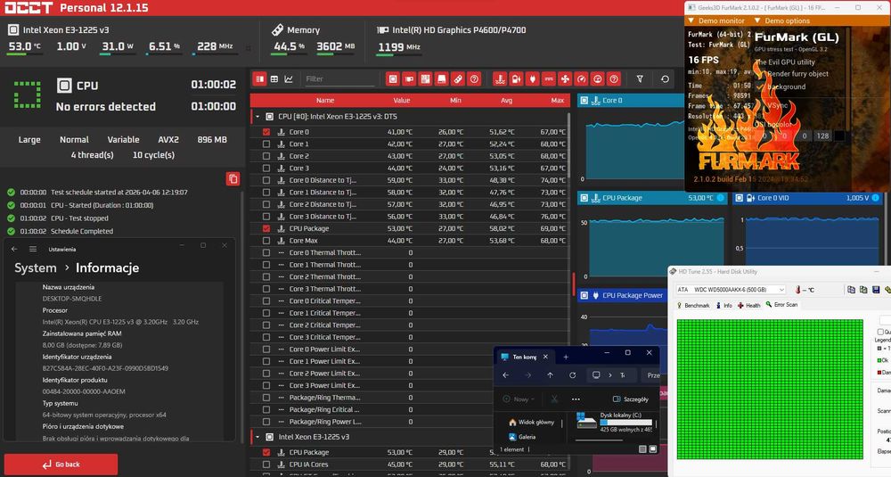Image resolution: width=891 pixels, height=477 pixels.
Task: Switch OCCT sensors to list view
Action: [x=259, y=79]
